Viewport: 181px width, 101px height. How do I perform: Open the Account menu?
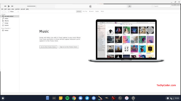click(x=23, y=9)
